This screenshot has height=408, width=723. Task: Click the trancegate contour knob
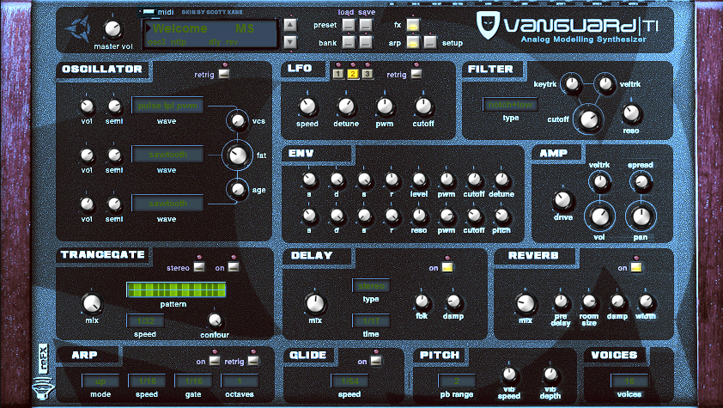tap(215, 320)
